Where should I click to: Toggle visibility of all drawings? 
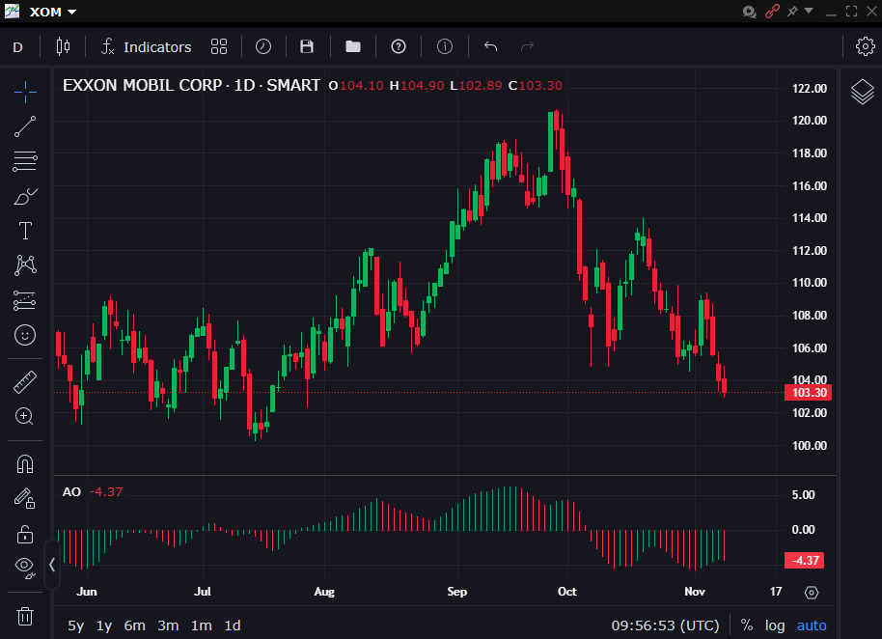[25, 567]
